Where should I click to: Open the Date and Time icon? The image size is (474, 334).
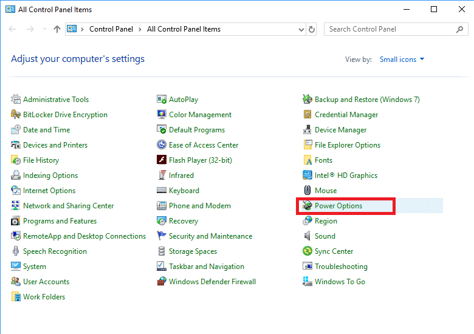pos(16,130)
